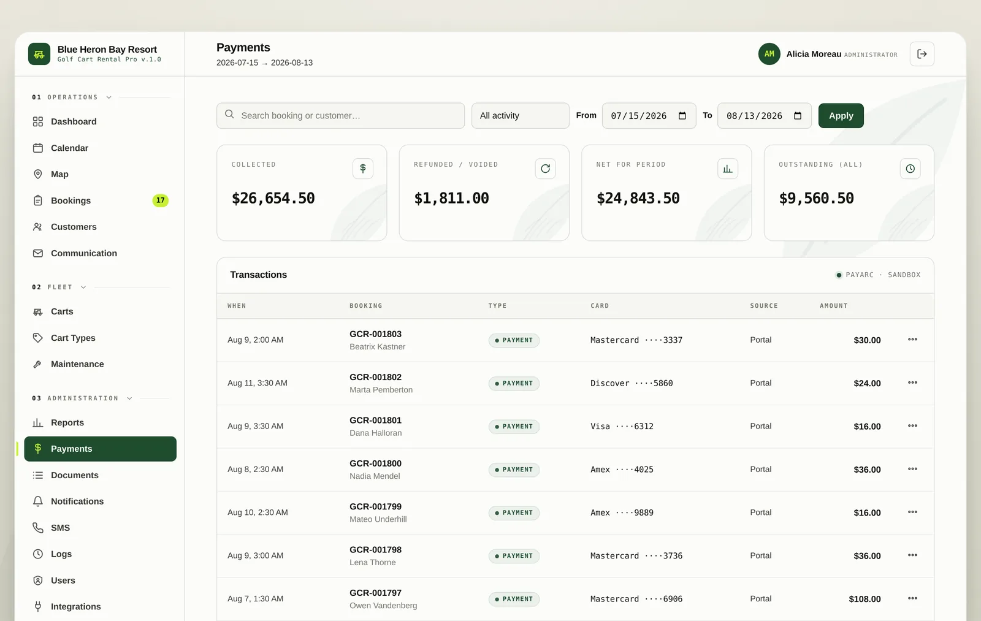Click the AM user avatar
Viewport: 981px width, 621px height.
pos(769,54)
